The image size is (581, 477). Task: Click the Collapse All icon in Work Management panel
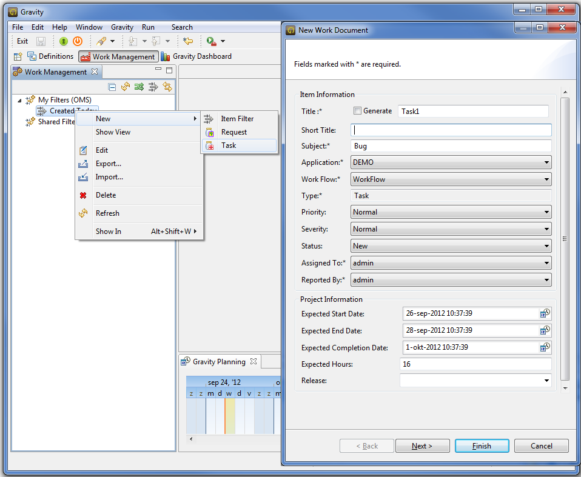point(112,87)
